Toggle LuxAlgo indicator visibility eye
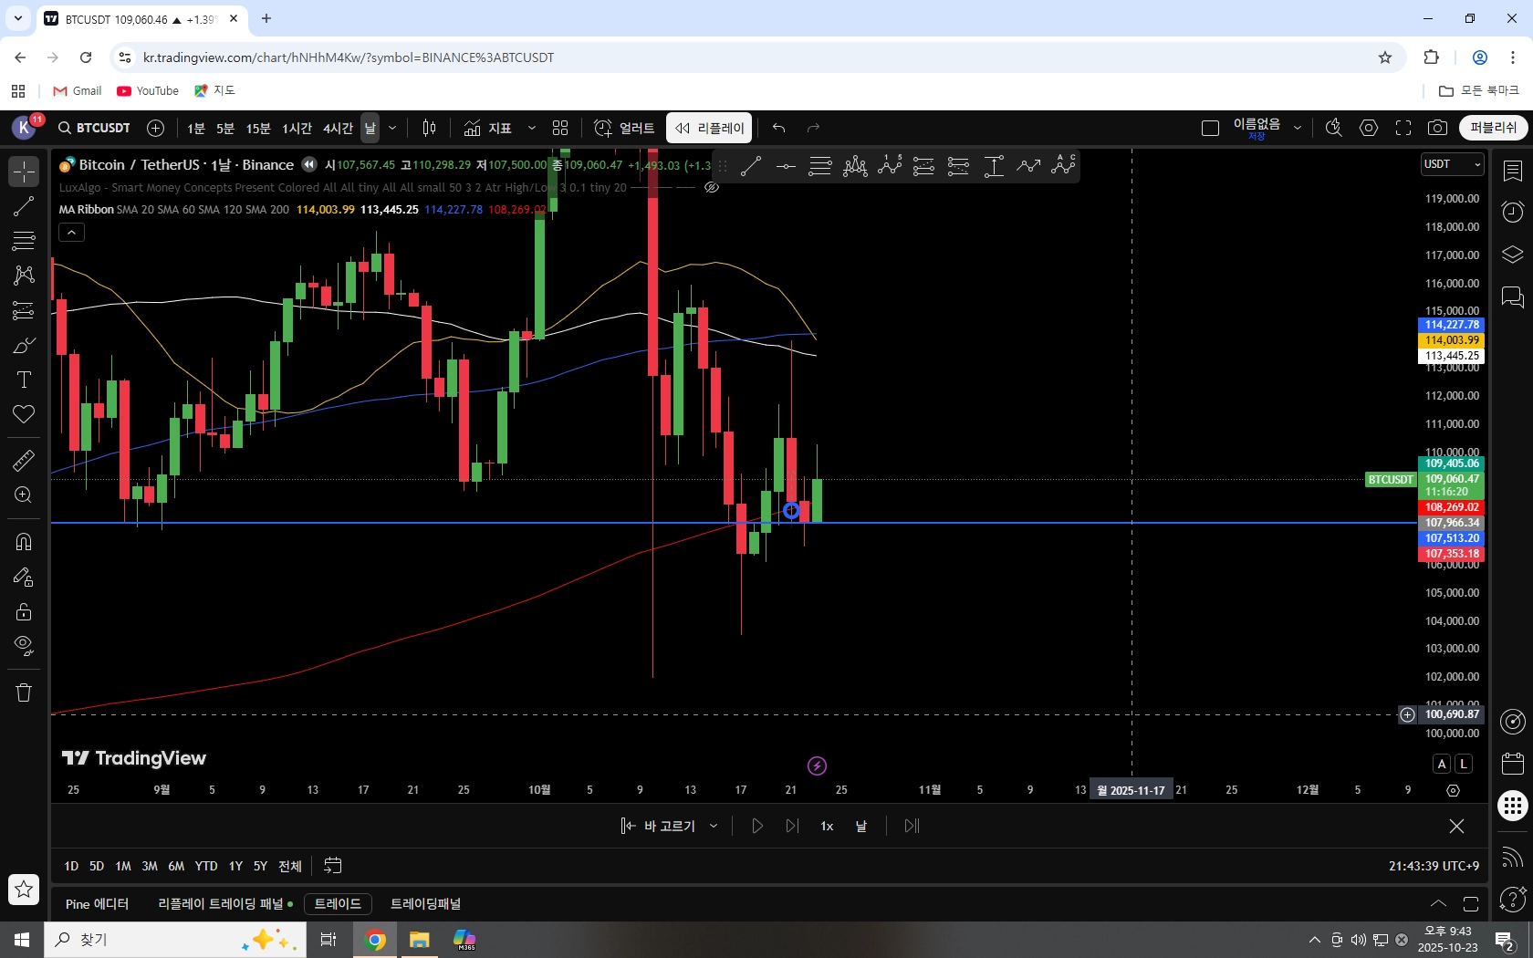This screenshot has width=1533, height=958. tap(712, 188)
